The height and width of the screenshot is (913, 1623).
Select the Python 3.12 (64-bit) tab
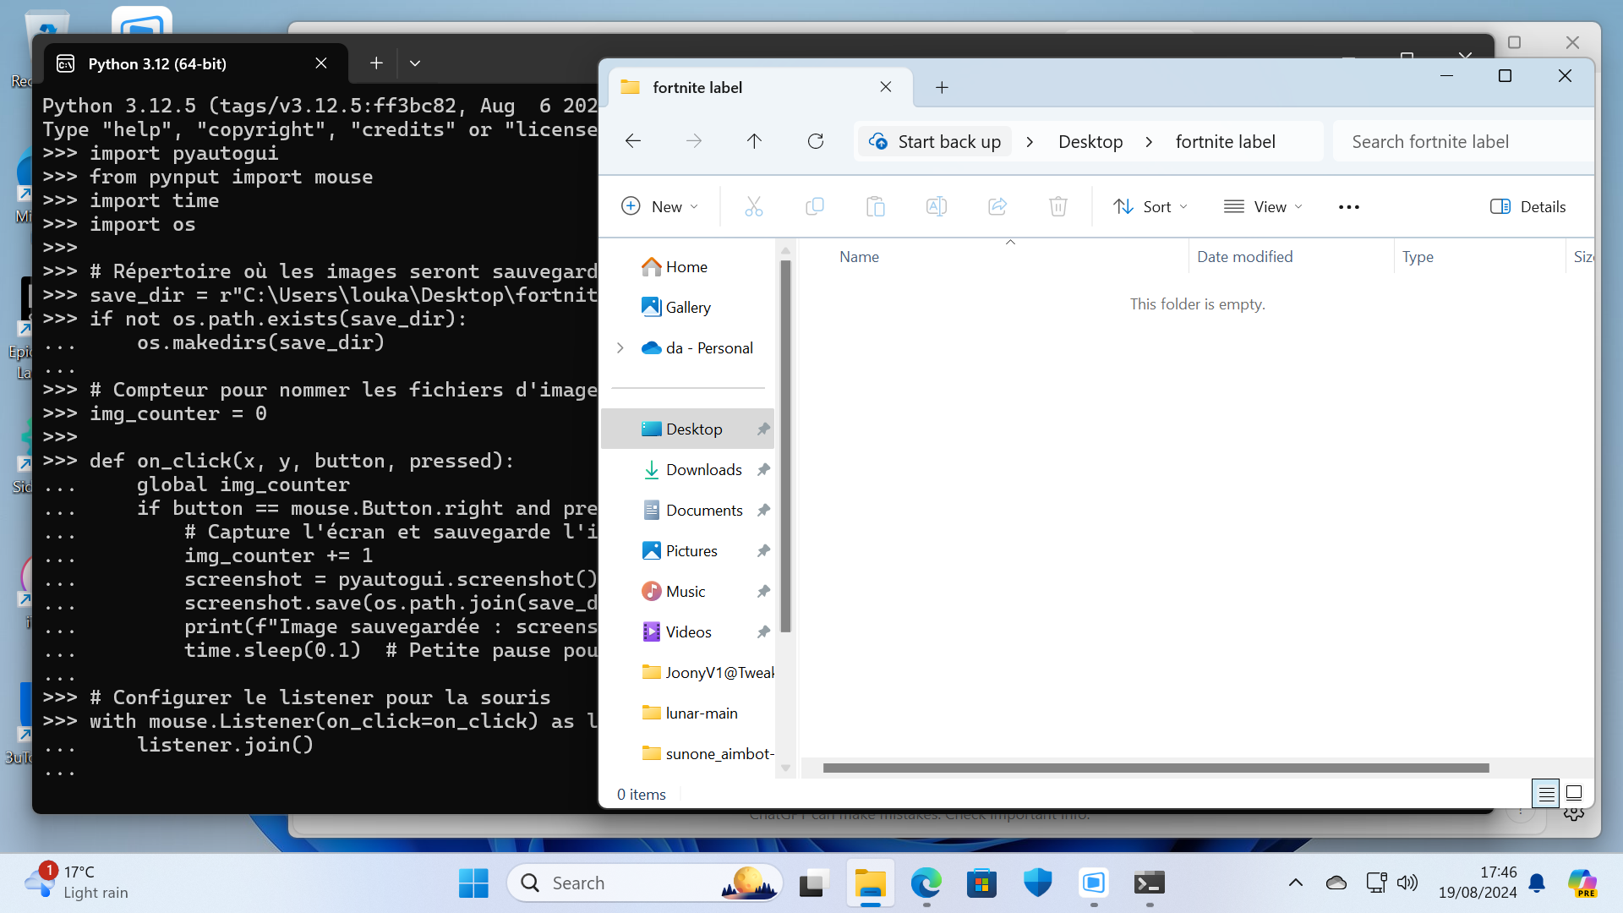click(157, 63)
